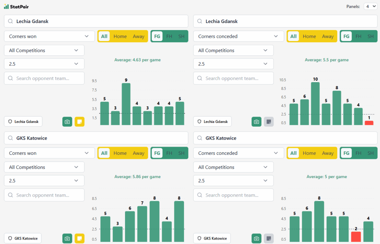
Task: Click red bar valued 1 in Lechia conceded chart
Action: click(x=369, y=123)
